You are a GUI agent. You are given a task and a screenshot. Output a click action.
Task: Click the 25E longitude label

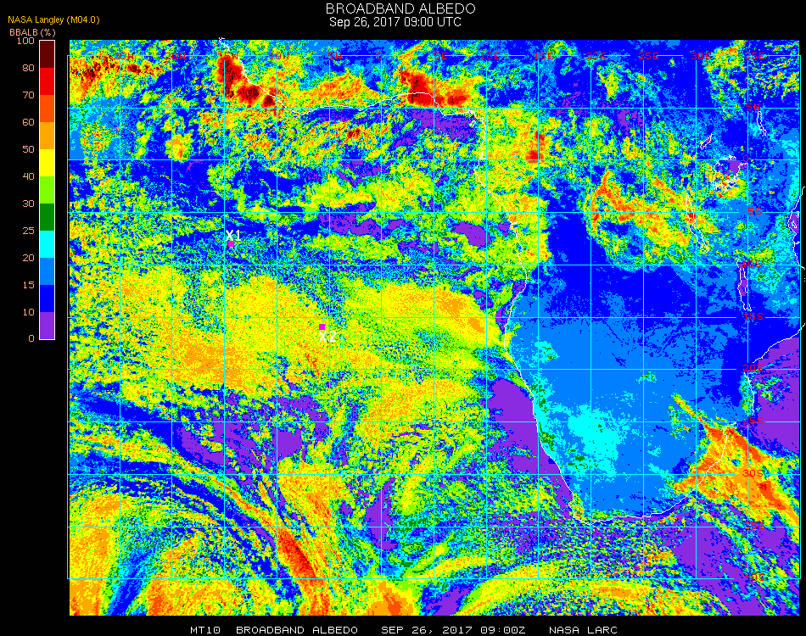tap(648, 56)
